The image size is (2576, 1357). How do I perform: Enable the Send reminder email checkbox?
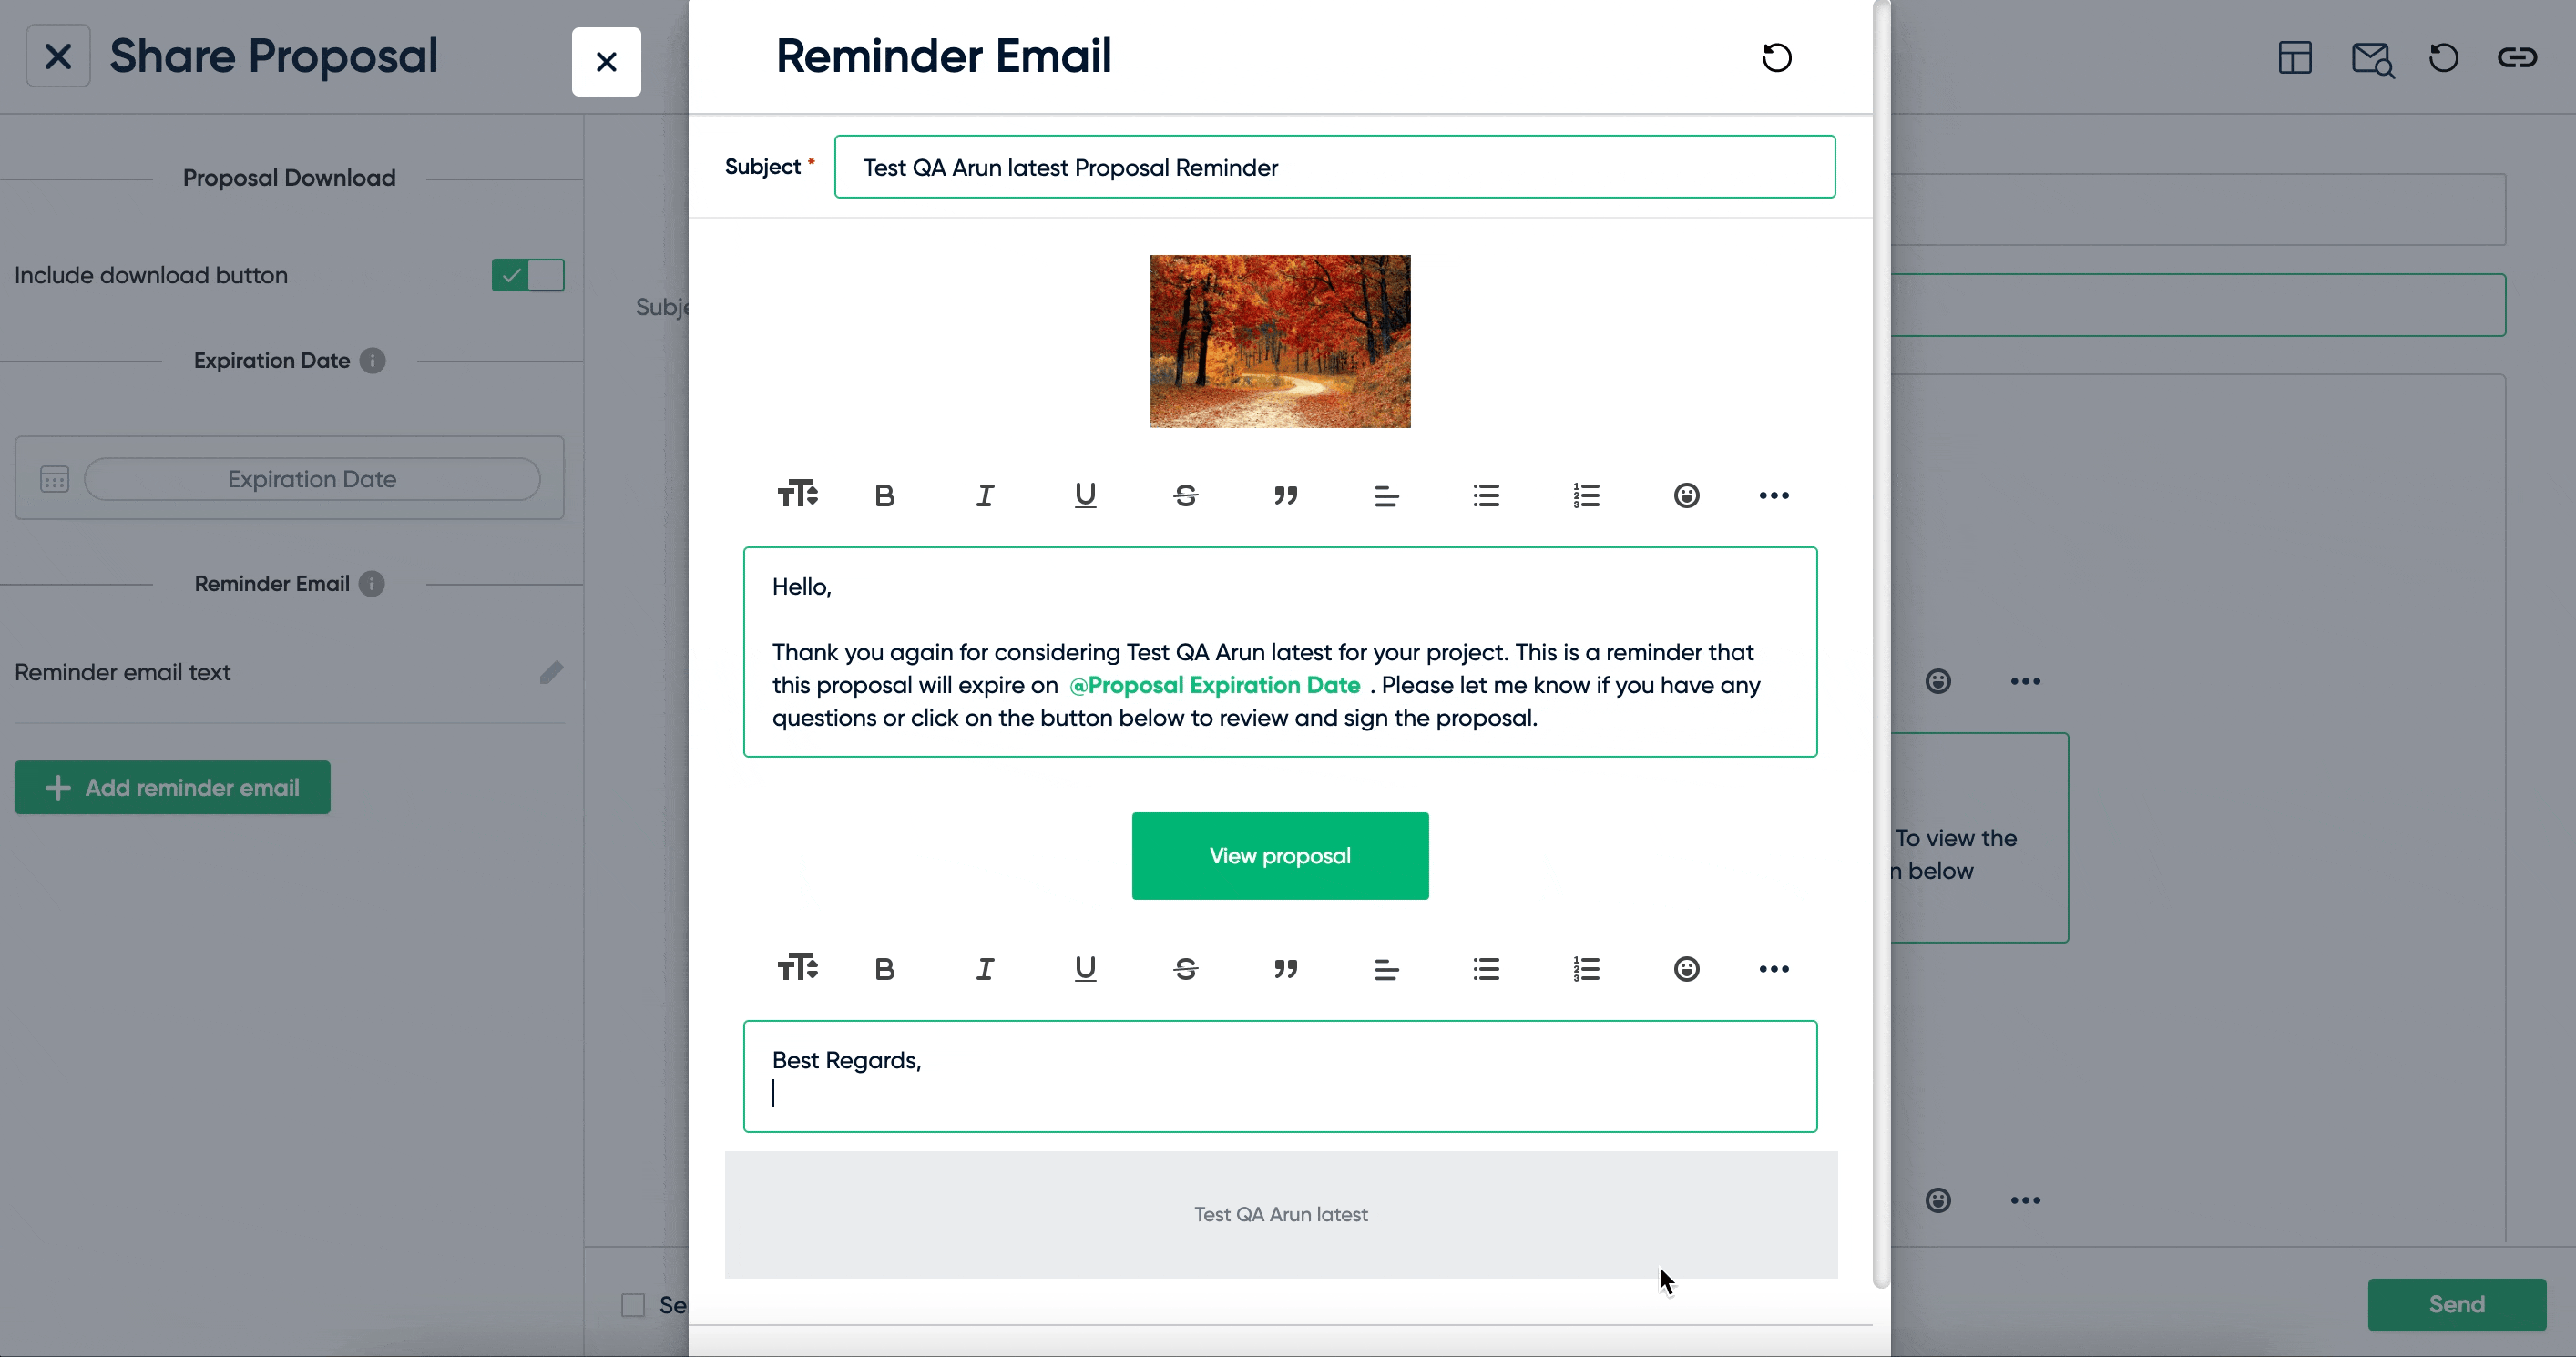tap(632, 1304)
